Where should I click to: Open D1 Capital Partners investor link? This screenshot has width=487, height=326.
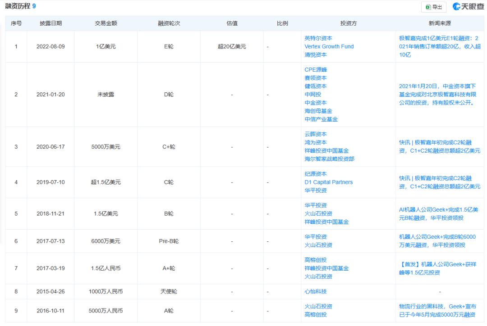(328, 182)
